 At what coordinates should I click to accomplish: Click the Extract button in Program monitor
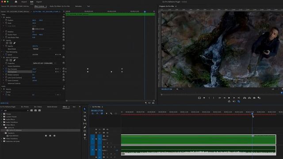pyautogui.click(x=249, y=98)
